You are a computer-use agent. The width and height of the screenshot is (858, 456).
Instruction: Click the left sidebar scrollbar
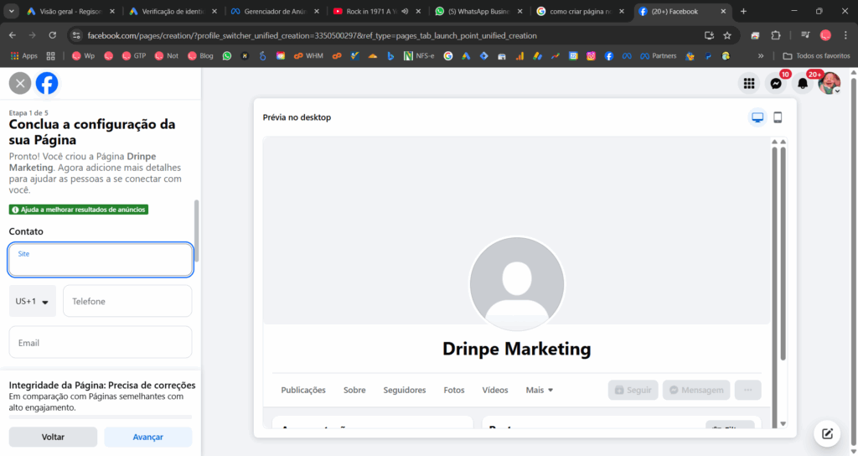click(196, 231)
